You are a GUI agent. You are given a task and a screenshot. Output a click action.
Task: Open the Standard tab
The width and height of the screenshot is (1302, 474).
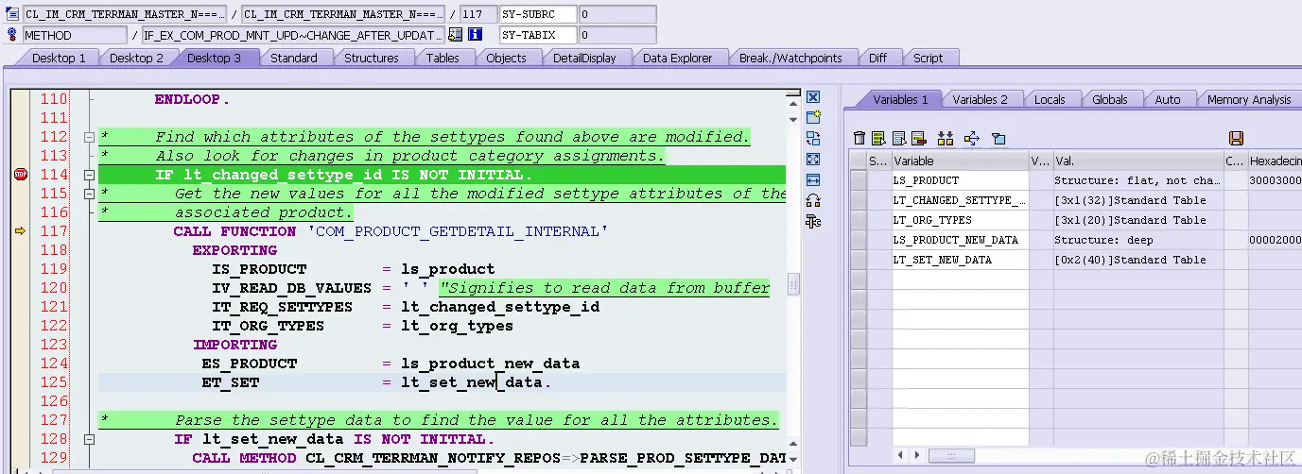coord(294,58)
